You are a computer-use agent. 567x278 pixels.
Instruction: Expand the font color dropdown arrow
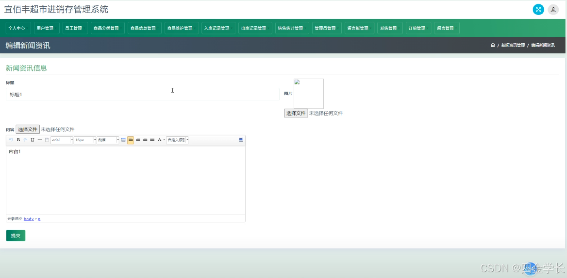[x=164, y=140]
